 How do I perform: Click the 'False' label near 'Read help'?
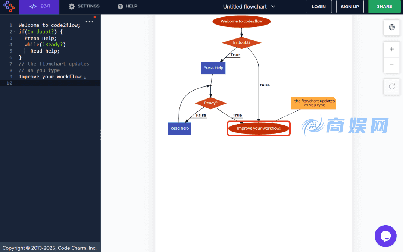(x=201, y=115)
